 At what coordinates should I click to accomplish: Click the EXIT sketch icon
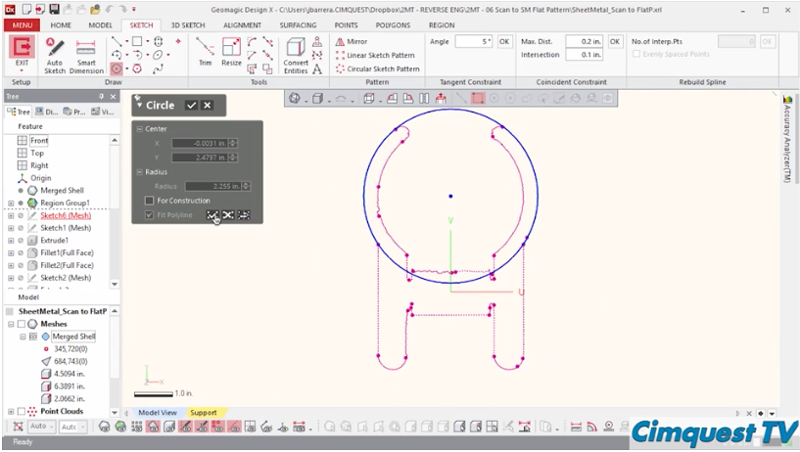tap(22, 48)
